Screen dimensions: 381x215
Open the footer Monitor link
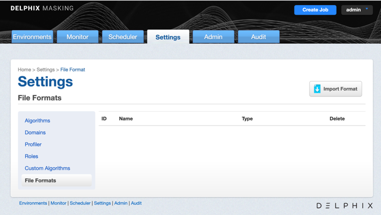58,203
